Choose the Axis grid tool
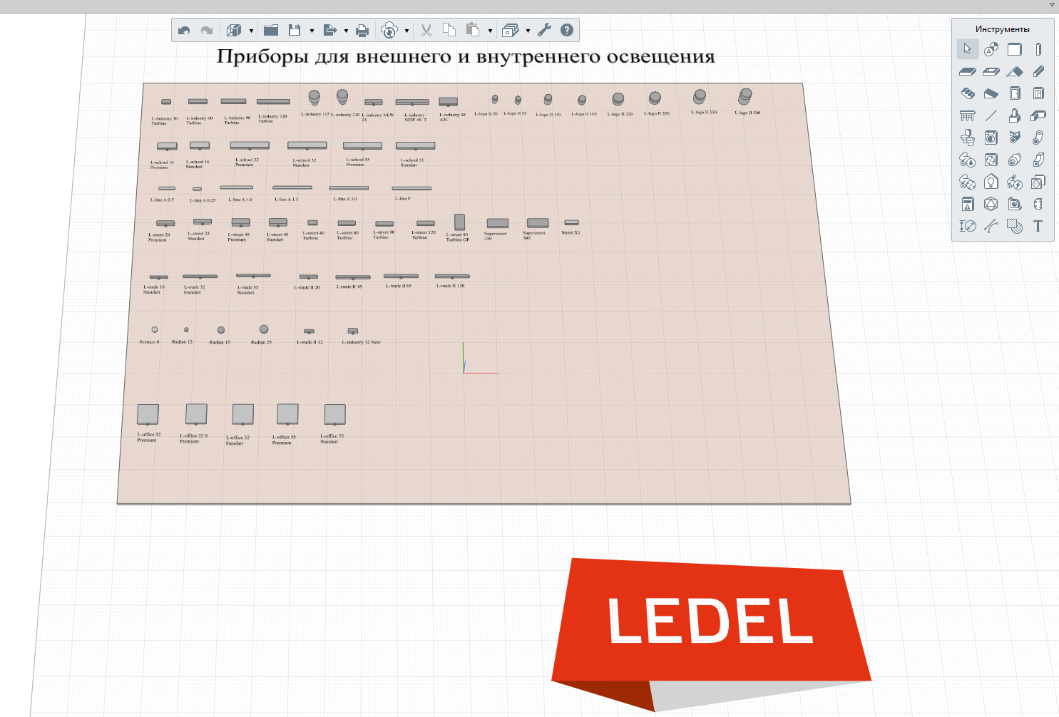Image resolution: width=1059 pixels, height=717 pixels. 991,49
